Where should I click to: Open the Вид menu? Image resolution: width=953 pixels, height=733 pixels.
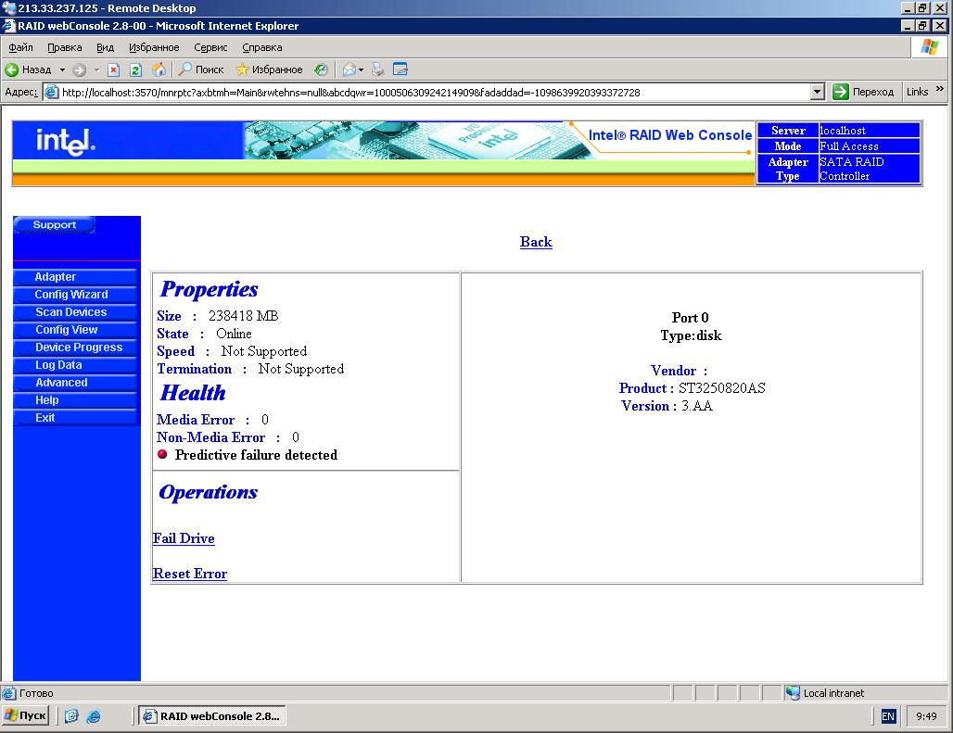click(x=106, y=47)
